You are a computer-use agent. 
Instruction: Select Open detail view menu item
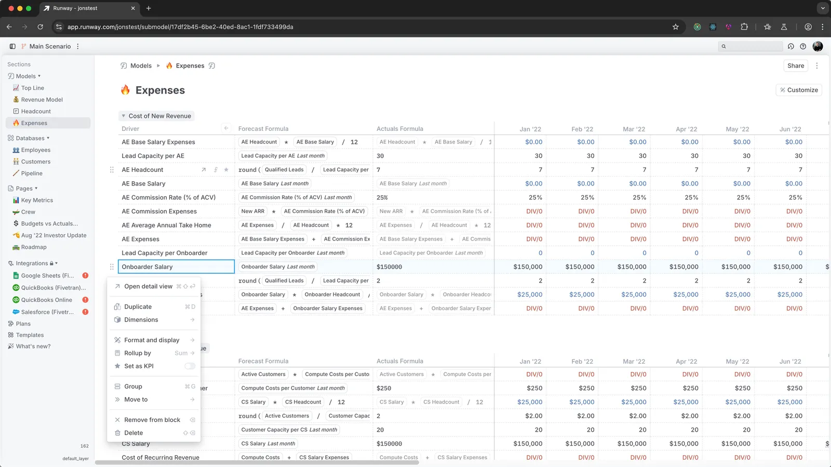[x=154, y=286]
